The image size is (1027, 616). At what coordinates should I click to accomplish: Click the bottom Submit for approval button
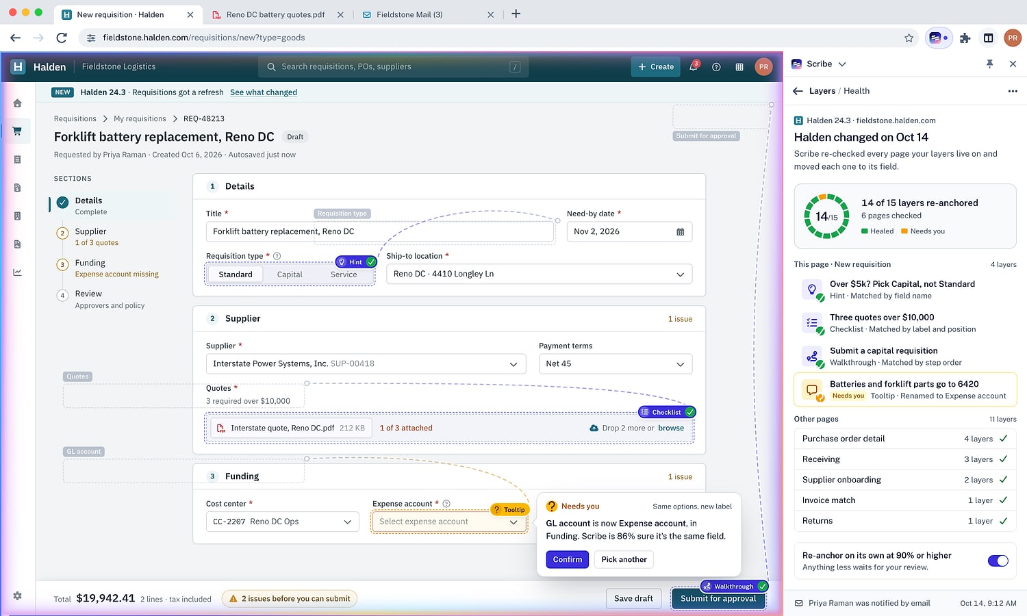pyautogui.click(x=718, y=598)
